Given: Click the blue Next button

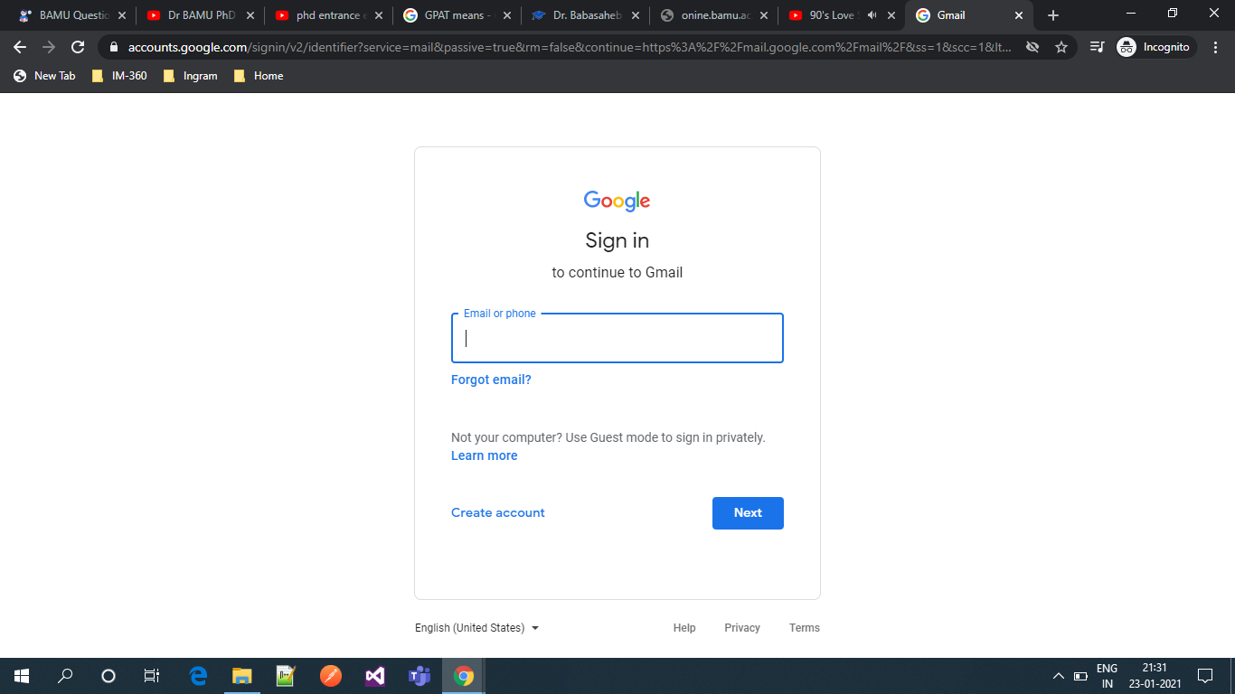Looking at the screenshot, I should coord(748,513).
